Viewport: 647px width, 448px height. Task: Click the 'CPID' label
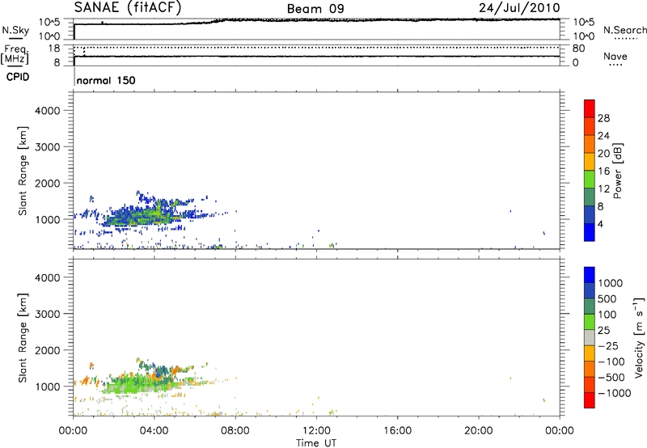pyautogui.click(x=18, y=77)
